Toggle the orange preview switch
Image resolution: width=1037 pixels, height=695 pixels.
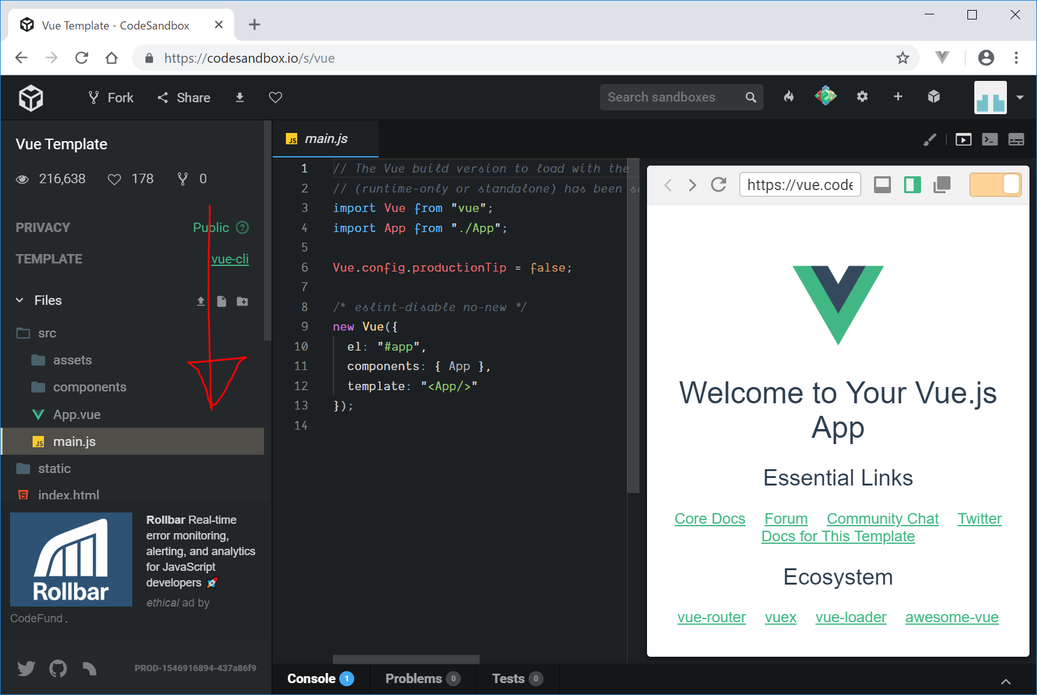[x=995, y=184]
